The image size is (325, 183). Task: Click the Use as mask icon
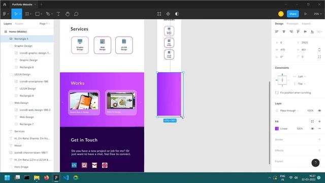[177, 14]
